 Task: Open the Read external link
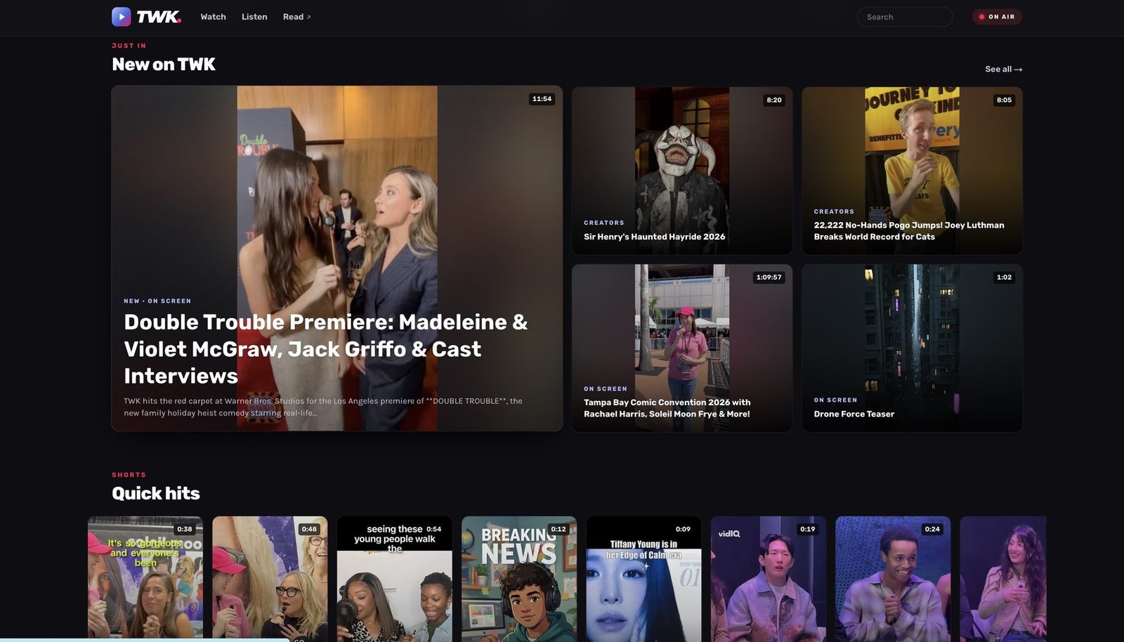pos(296,17)
